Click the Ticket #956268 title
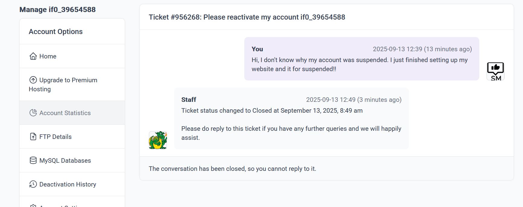The image size is (523, 207). [x=247, y=17]
